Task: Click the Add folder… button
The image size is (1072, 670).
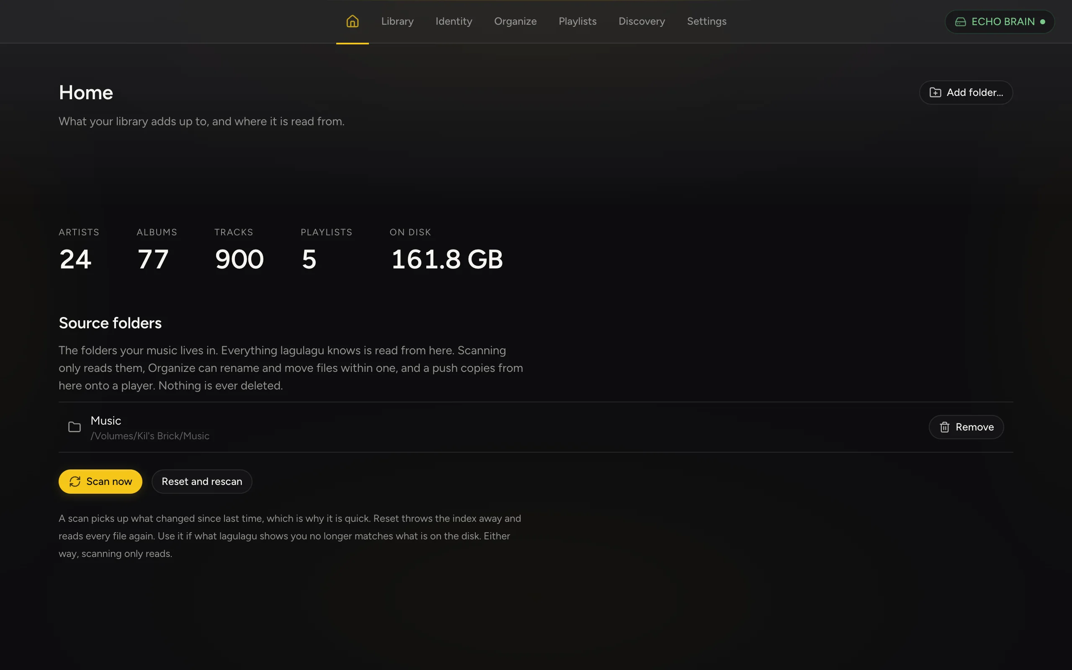Action: [x=966, y=93]
